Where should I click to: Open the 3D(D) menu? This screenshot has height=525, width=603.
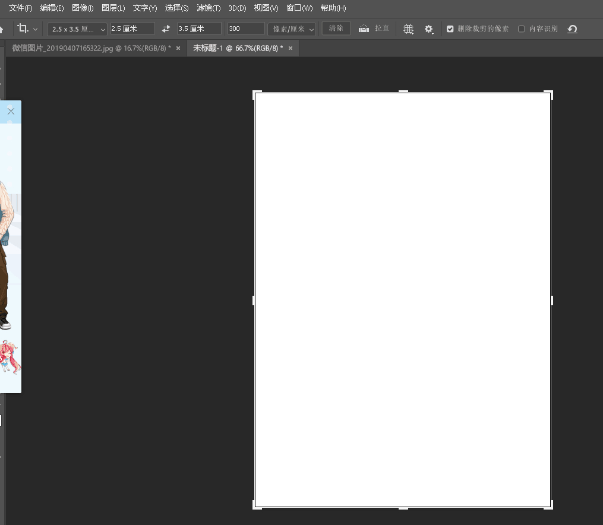pyautogui.click(x=237, y=8)
